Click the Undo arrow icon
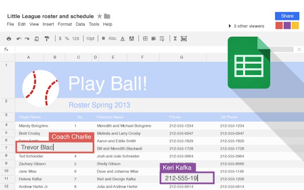The image size is (304, 190). (19, 39)
